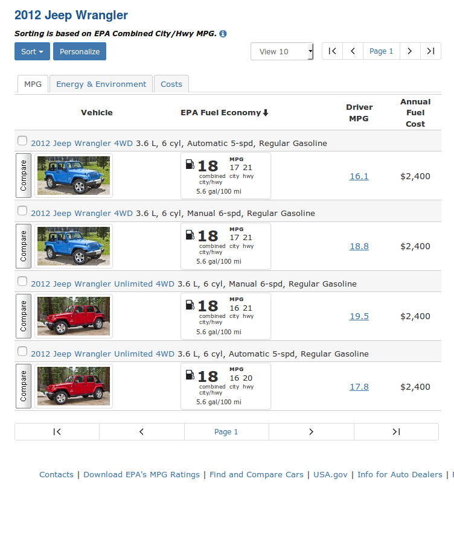Open Wrangler Unlimited 4WD Manual 6-spd link
This screenshot has height=540, width=454.
[x=103, y=284]
